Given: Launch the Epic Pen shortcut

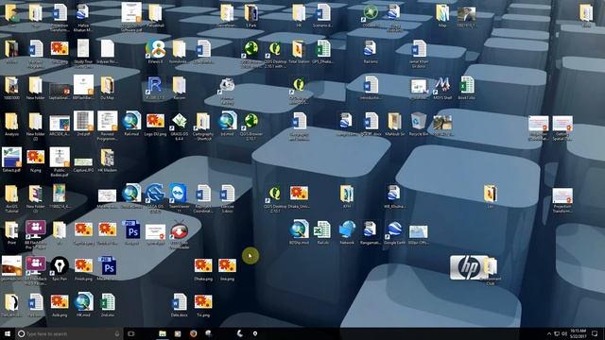Looking at the screenshot, I should [60, 266].
